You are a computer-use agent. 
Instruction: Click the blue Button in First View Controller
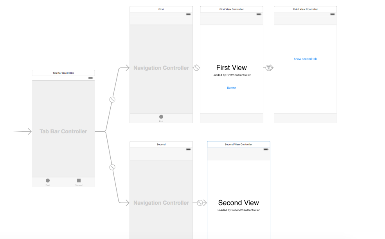pos(232,88)
